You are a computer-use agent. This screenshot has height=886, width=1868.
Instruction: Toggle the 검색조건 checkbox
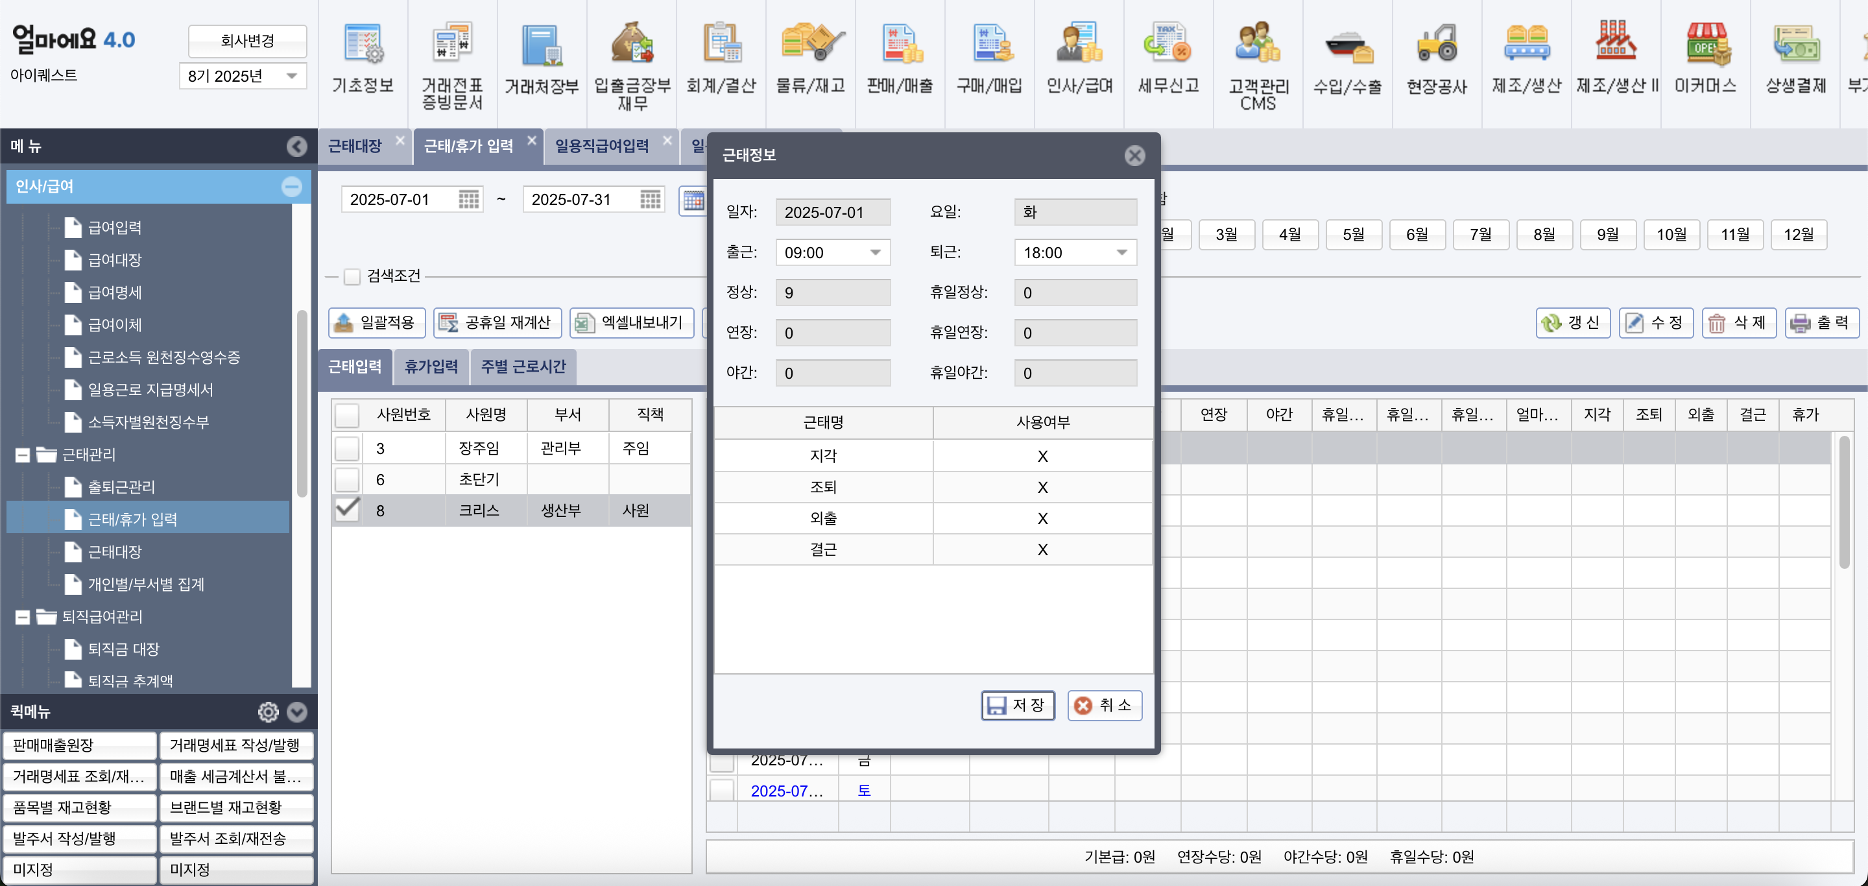352,276
